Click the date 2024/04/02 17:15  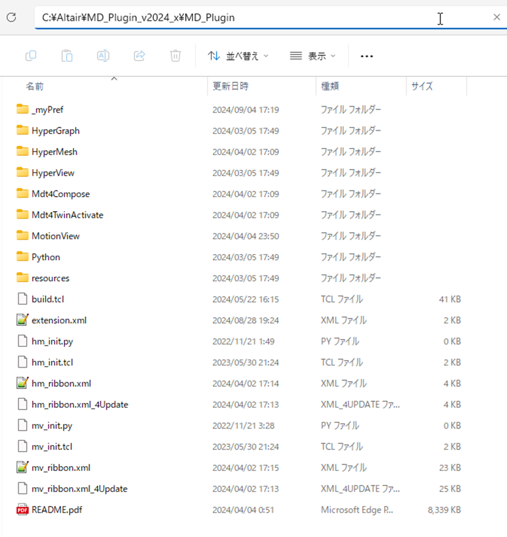point(245,468)
